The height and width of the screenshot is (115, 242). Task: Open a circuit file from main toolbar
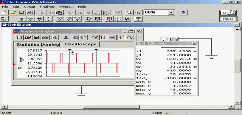[x=13, y=13]
